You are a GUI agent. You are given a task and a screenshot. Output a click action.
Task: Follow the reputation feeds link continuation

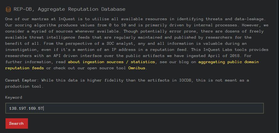point(24,68)
